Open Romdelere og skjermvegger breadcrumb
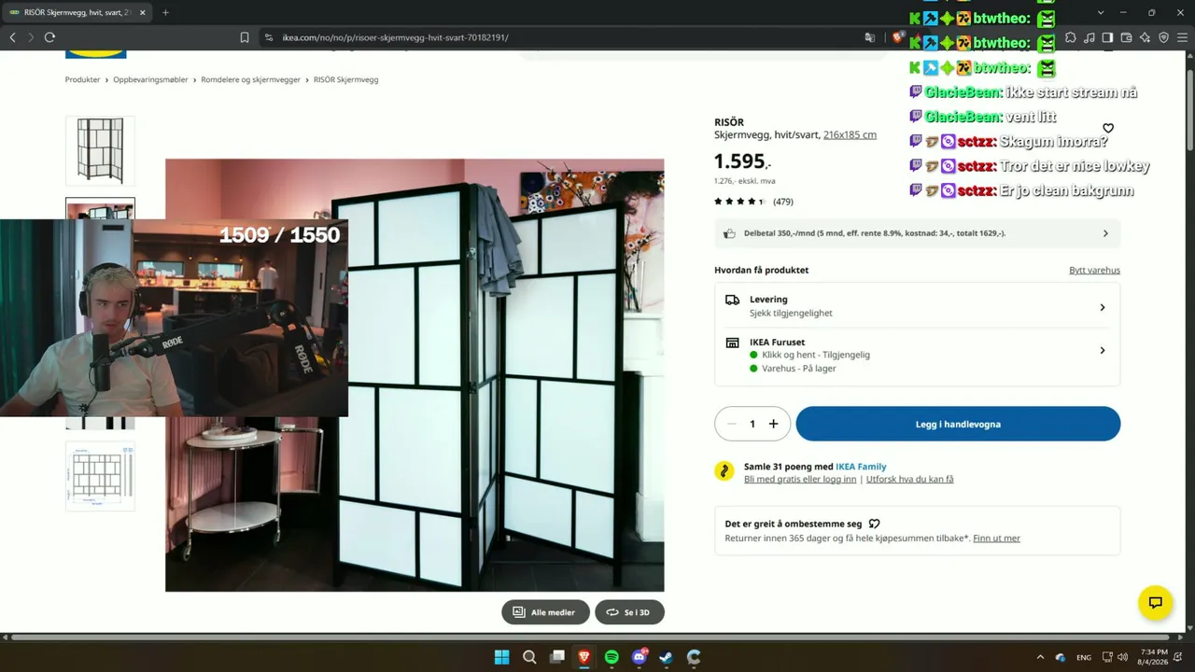The image size is (1195, 672). point(251,80)
